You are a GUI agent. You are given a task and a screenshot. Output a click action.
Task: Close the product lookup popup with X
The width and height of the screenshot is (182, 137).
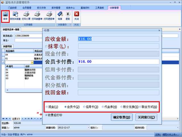(x=7, y=90)
